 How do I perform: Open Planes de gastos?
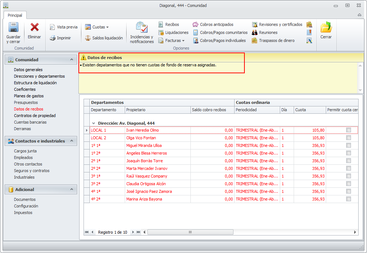(x=29, y=96)
